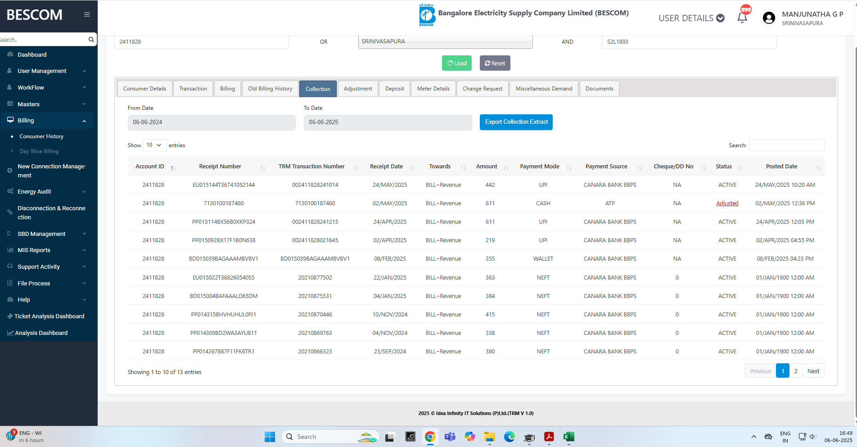Sort by TRM Transaction Number arrows
Image resolution: width=857 pixels, height=447 pixels.
(356, 167)
